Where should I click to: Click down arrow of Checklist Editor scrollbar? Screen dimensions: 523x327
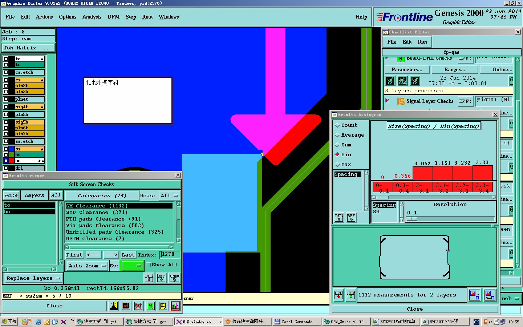pos(518,266)
